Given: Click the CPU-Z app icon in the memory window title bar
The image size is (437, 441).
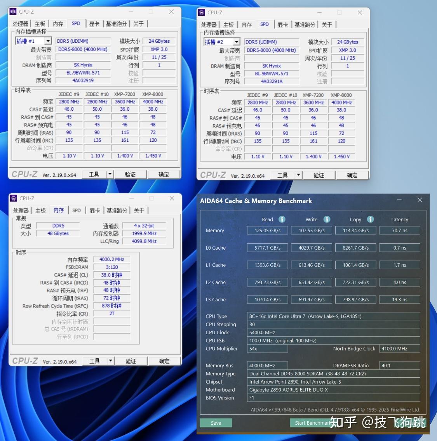Looking at the screenshot, I should click(14, 198).
